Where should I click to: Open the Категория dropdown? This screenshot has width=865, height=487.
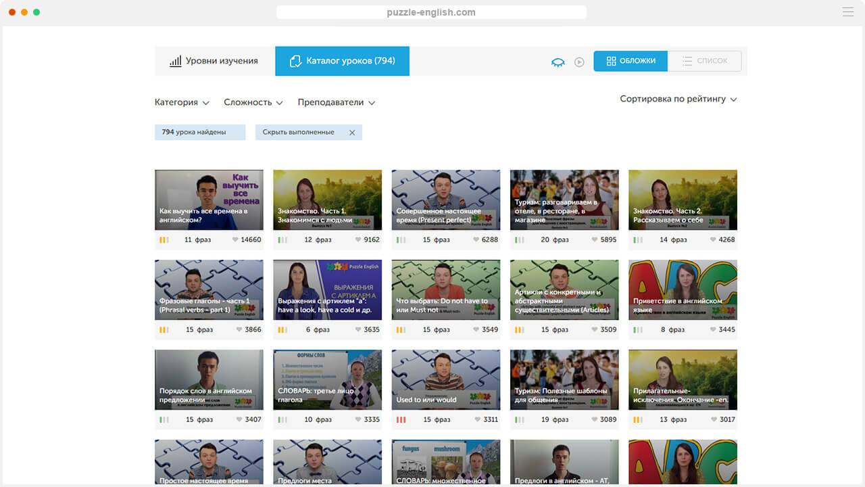click(182, 102)
